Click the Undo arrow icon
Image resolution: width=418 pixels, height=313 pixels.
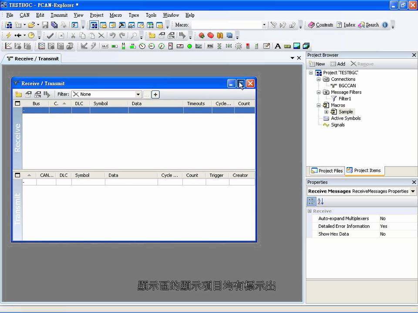coord(112,35)
